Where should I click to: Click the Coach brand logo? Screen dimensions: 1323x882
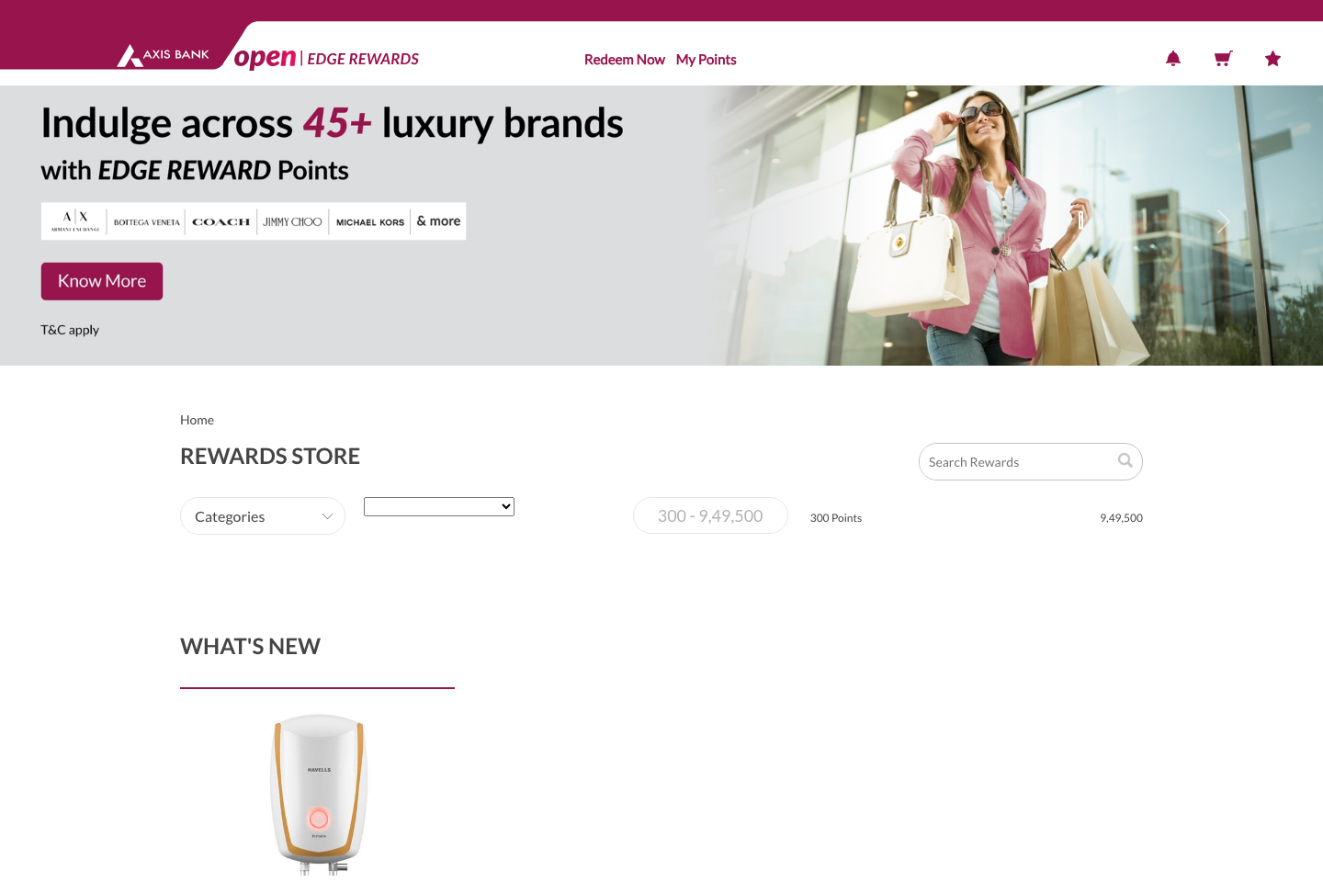tap(220, 221)
